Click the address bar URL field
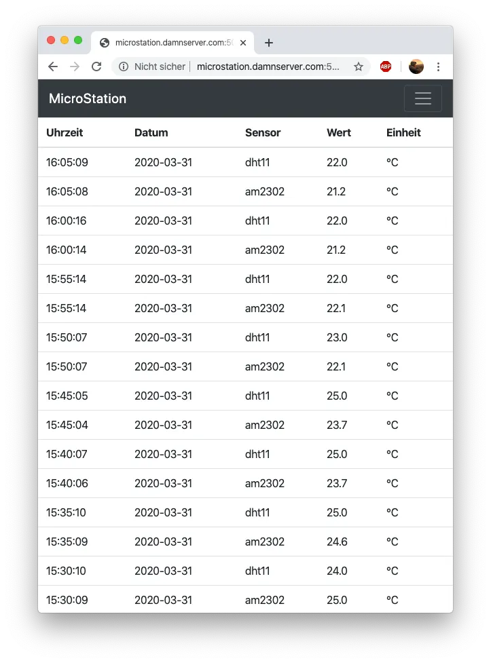491x663 pixels. pyautogui.click(x=268, y=67)
